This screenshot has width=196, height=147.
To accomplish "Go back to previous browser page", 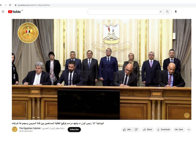I will [1, 5].
